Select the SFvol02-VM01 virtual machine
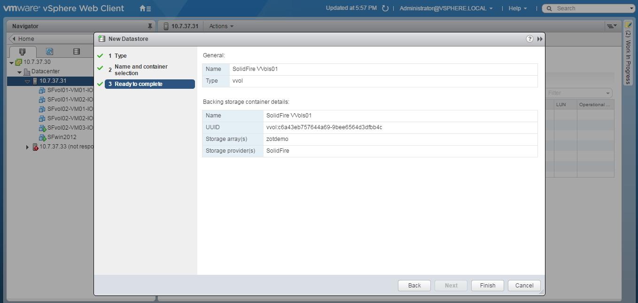Viewport: 638px width, 303px height. [x=70, y=109]
